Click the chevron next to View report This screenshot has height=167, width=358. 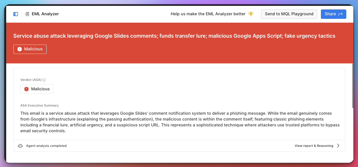point(338,146)
